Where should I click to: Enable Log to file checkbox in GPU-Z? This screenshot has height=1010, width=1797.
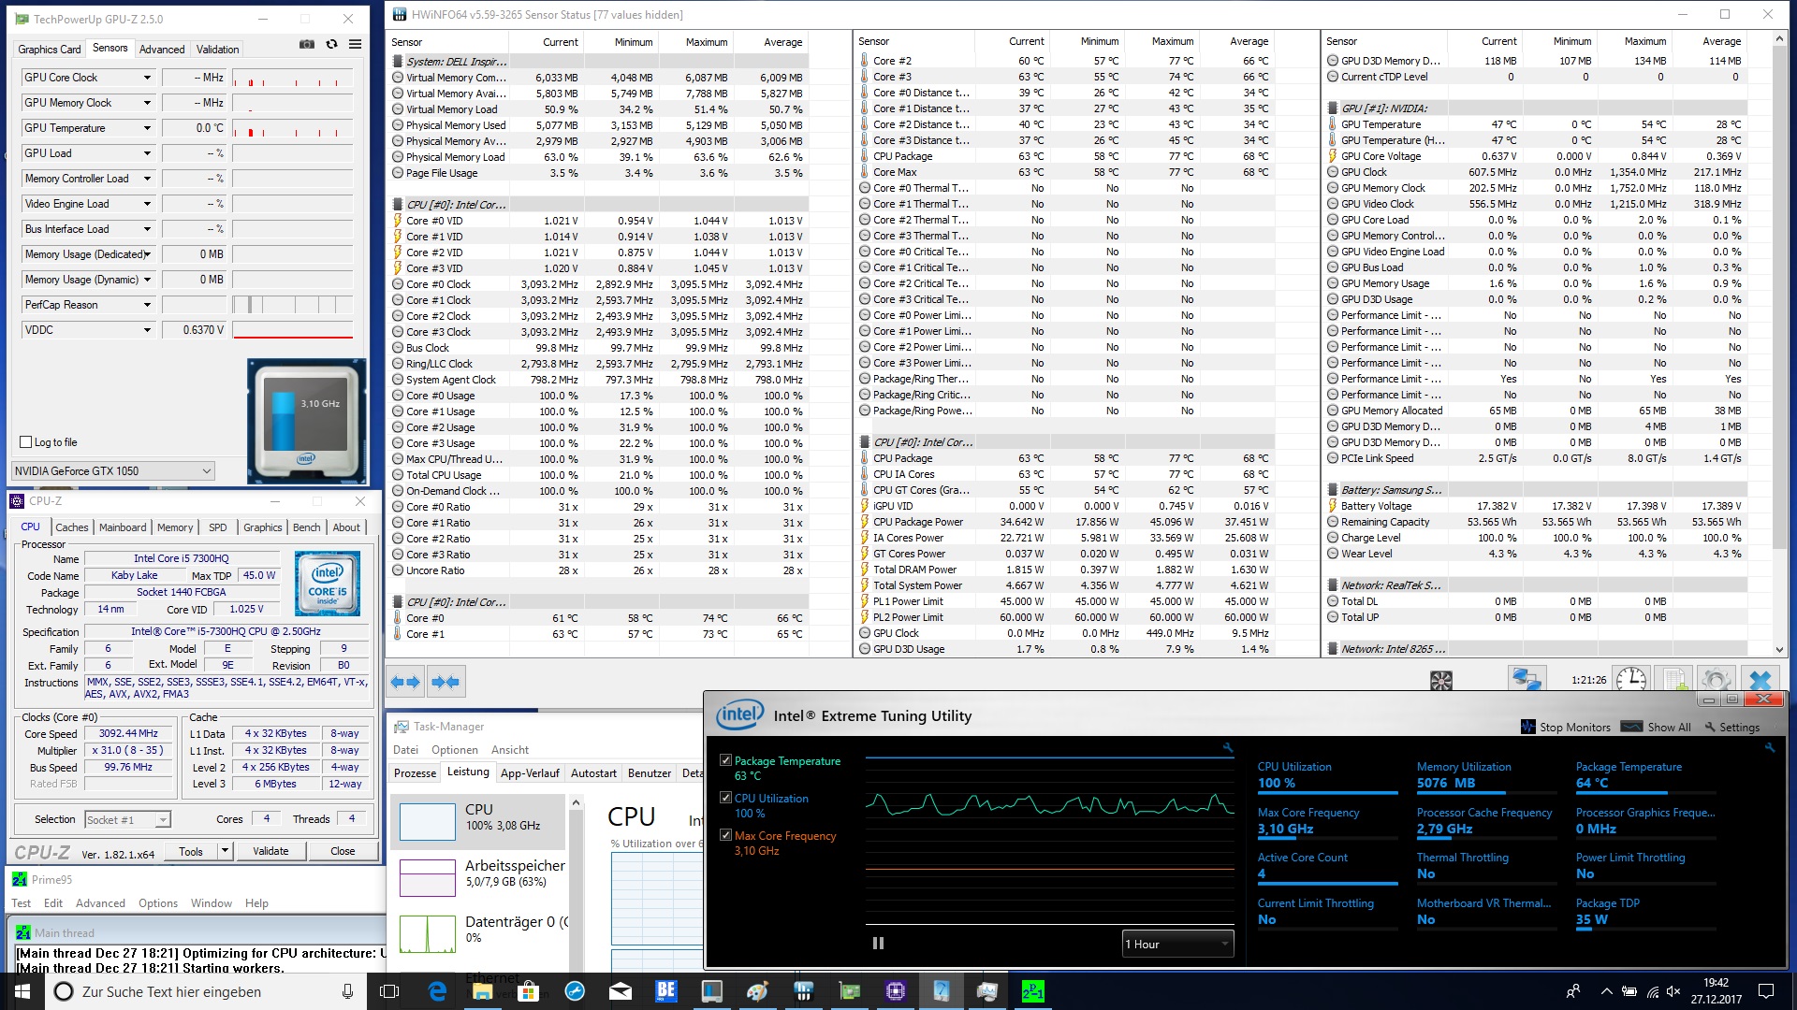(x=26, y=442)
